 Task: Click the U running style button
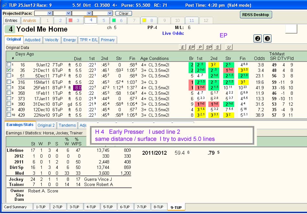coord(229,47)
